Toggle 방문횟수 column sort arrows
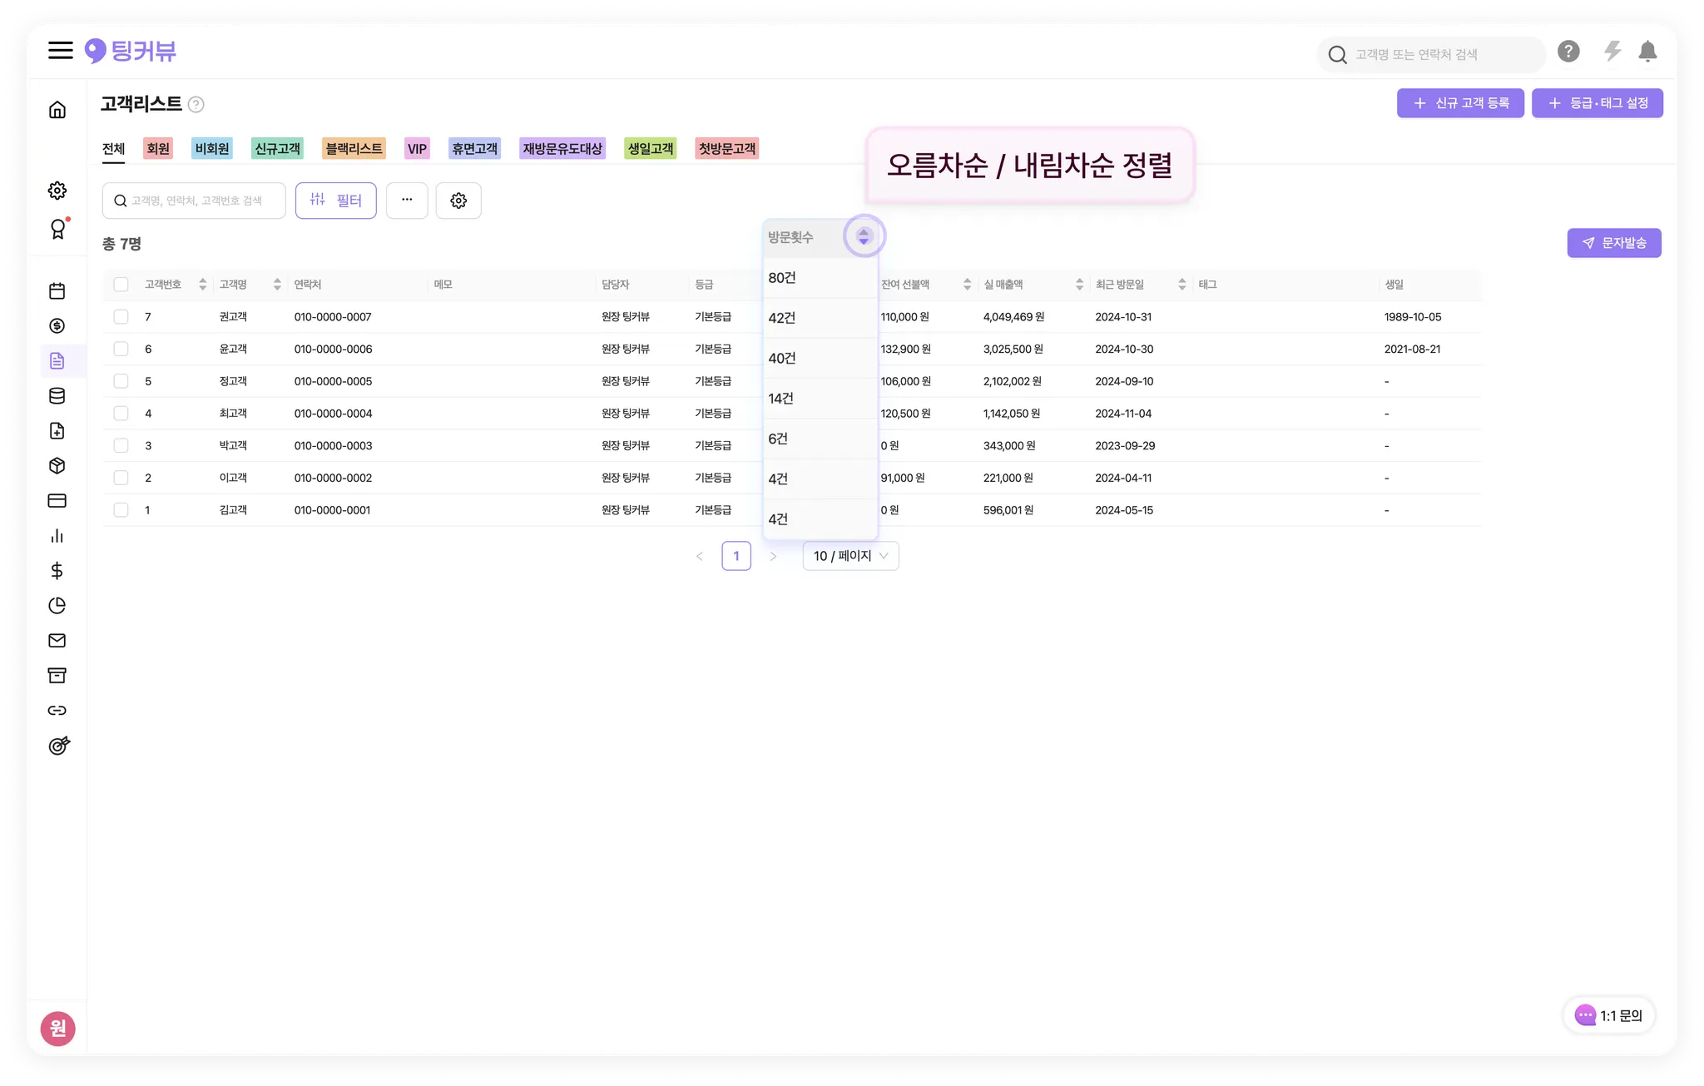This screenshot has height=1086, width=1704. 864,237
